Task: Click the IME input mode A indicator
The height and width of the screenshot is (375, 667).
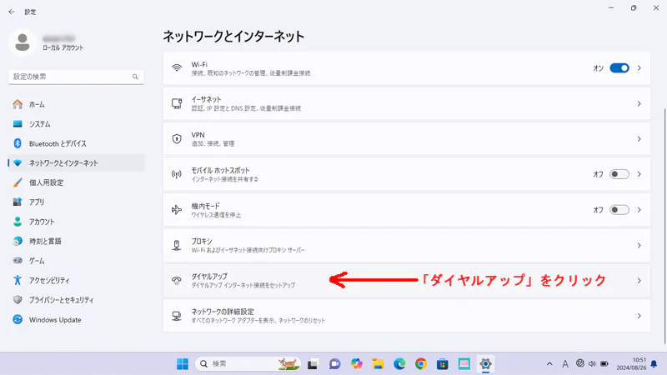Action: 565,364
